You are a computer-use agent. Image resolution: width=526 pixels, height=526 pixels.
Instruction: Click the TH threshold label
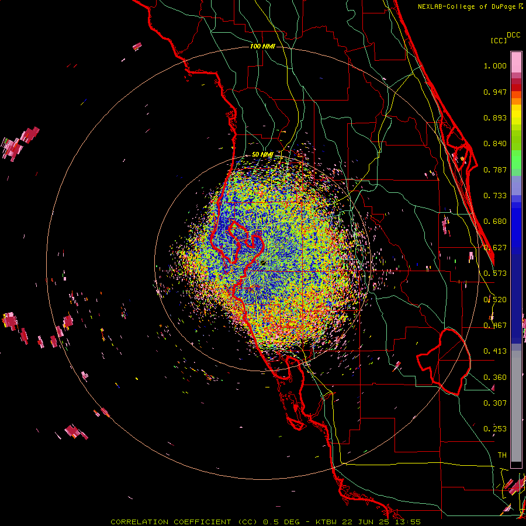pyautogui.click(x=502, y=455)
